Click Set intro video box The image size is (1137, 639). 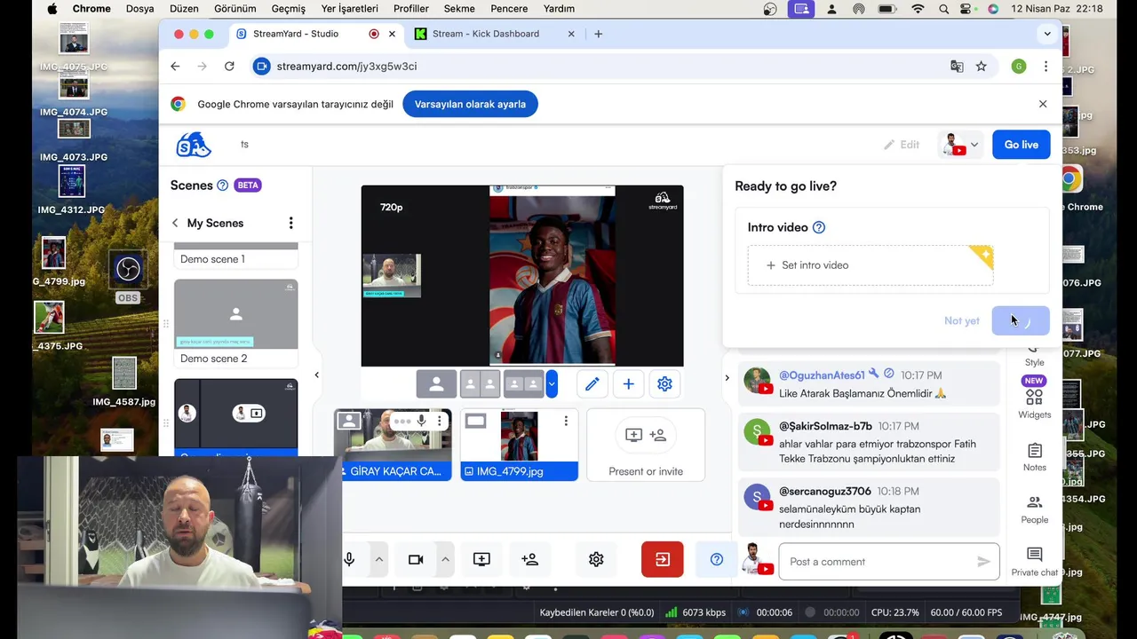click(871, 265)
